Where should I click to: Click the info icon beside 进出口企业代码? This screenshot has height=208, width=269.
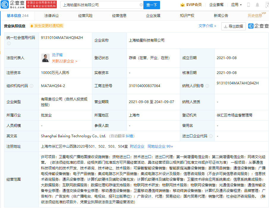coord(211,136)
